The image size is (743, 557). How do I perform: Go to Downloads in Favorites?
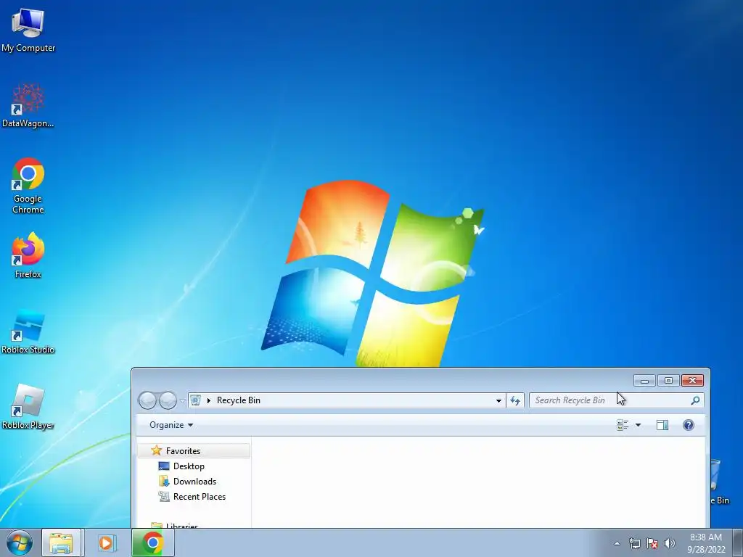pyautogui.click(x=194, y=482)
